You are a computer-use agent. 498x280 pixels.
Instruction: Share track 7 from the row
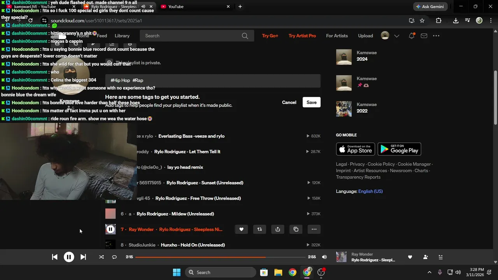click(278, 229)
